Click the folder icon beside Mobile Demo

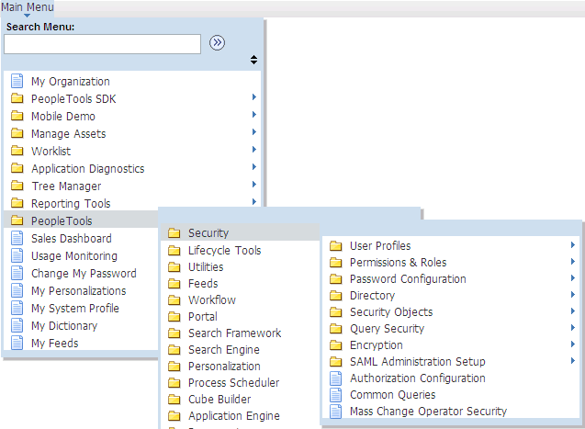(17, 116)
